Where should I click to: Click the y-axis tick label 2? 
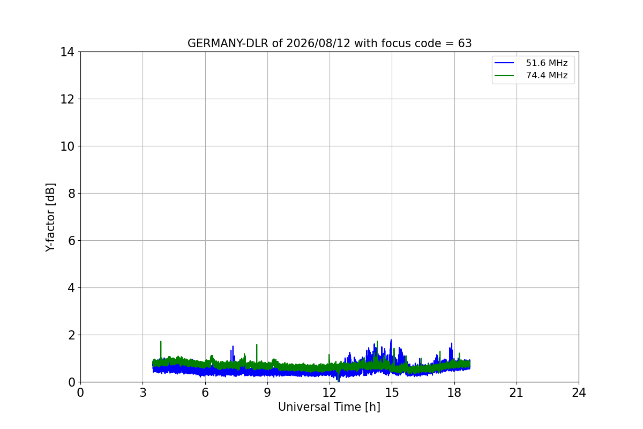point(71,335)
